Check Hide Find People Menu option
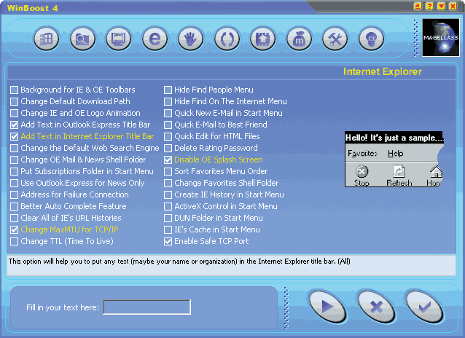465x338 pixels. 168,90
